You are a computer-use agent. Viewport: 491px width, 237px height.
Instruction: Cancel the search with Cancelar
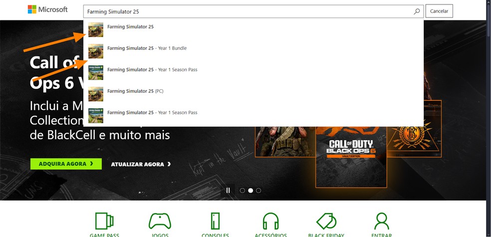pos(439,11)
